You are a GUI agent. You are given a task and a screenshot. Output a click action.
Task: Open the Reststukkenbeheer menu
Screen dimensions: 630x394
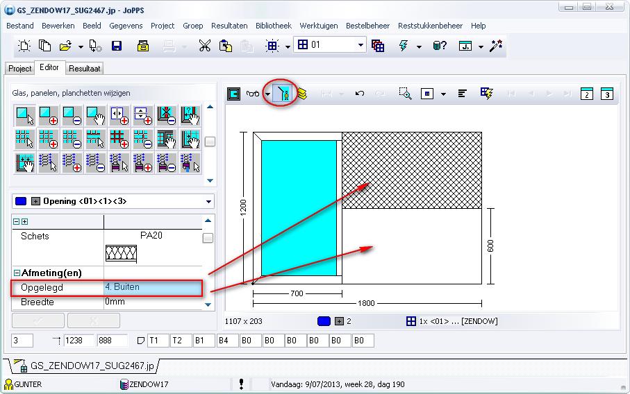(431, 26)
